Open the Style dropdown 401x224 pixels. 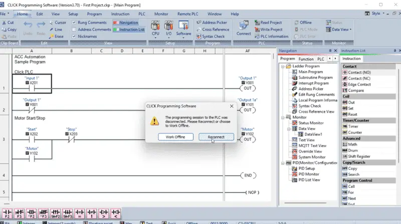tap(378, 13)
